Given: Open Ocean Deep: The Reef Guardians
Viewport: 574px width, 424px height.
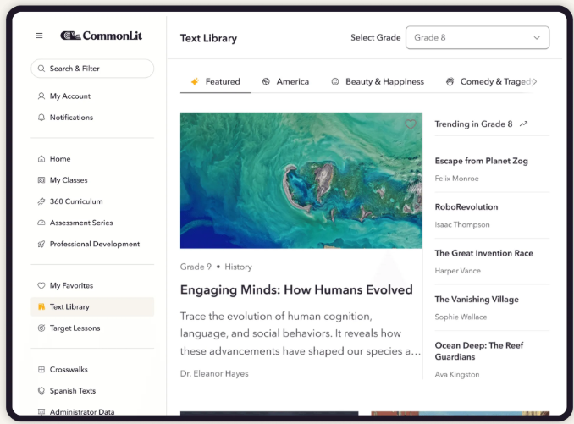Looking at the screenshot, I should [479, 351].
